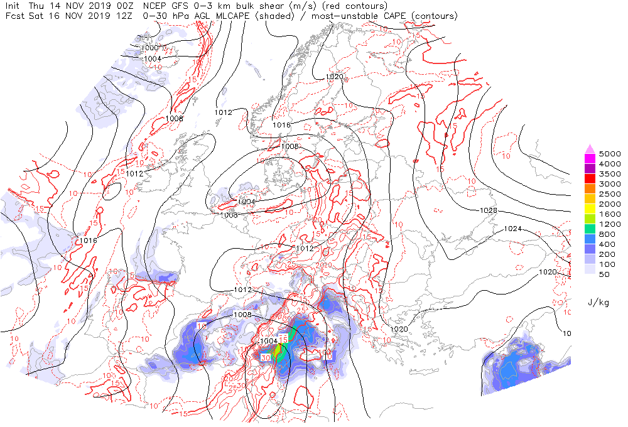Pick the 1600 yellow legend swatch
Viewport: 628px width, 427px height.
(590, 209)
